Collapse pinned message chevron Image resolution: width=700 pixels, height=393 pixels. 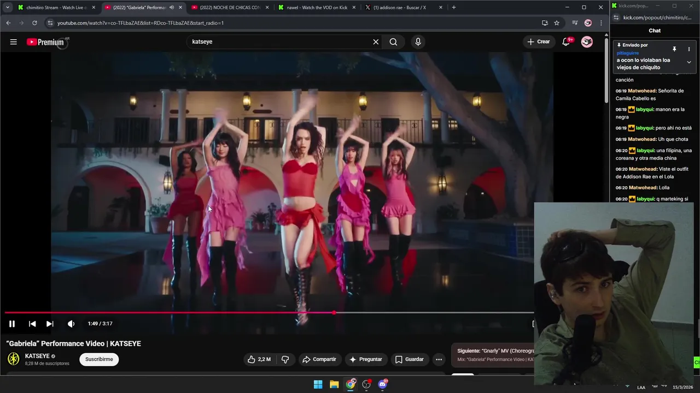pos(689,62)
